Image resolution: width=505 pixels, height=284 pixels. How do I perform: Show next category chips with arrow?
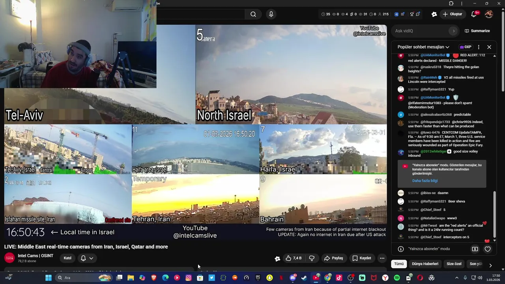click(490, 265)
